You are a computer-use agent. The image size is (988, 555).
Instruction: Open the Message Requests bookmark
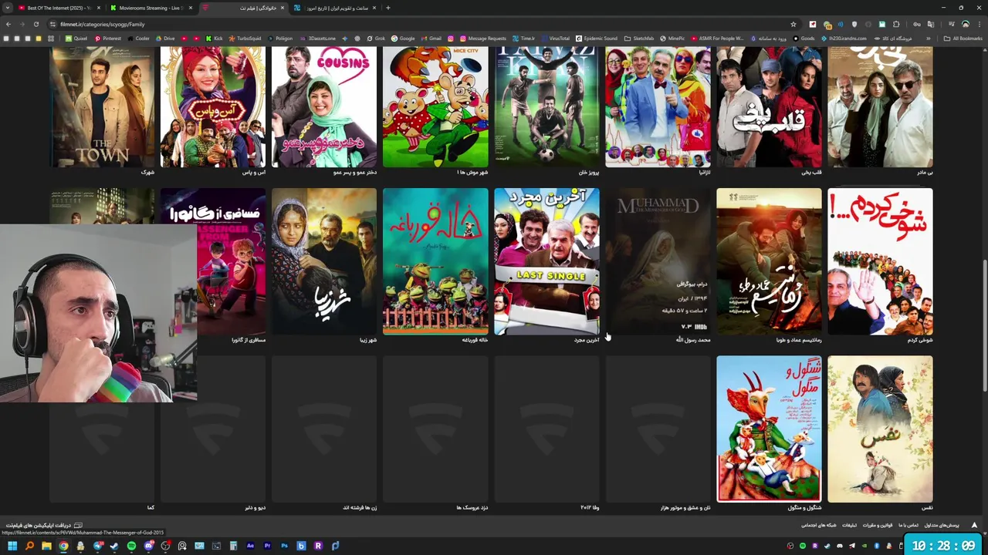click(482, 39)
